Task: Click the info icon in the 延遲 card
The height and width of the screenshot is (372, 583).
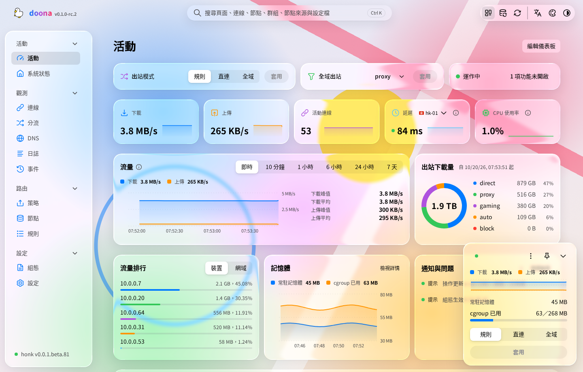Action: [456, 113]
